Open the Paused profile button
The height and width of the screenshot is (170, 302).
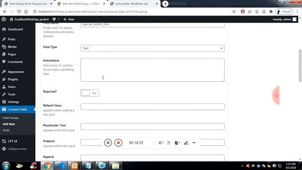click(x=284, y=11)
